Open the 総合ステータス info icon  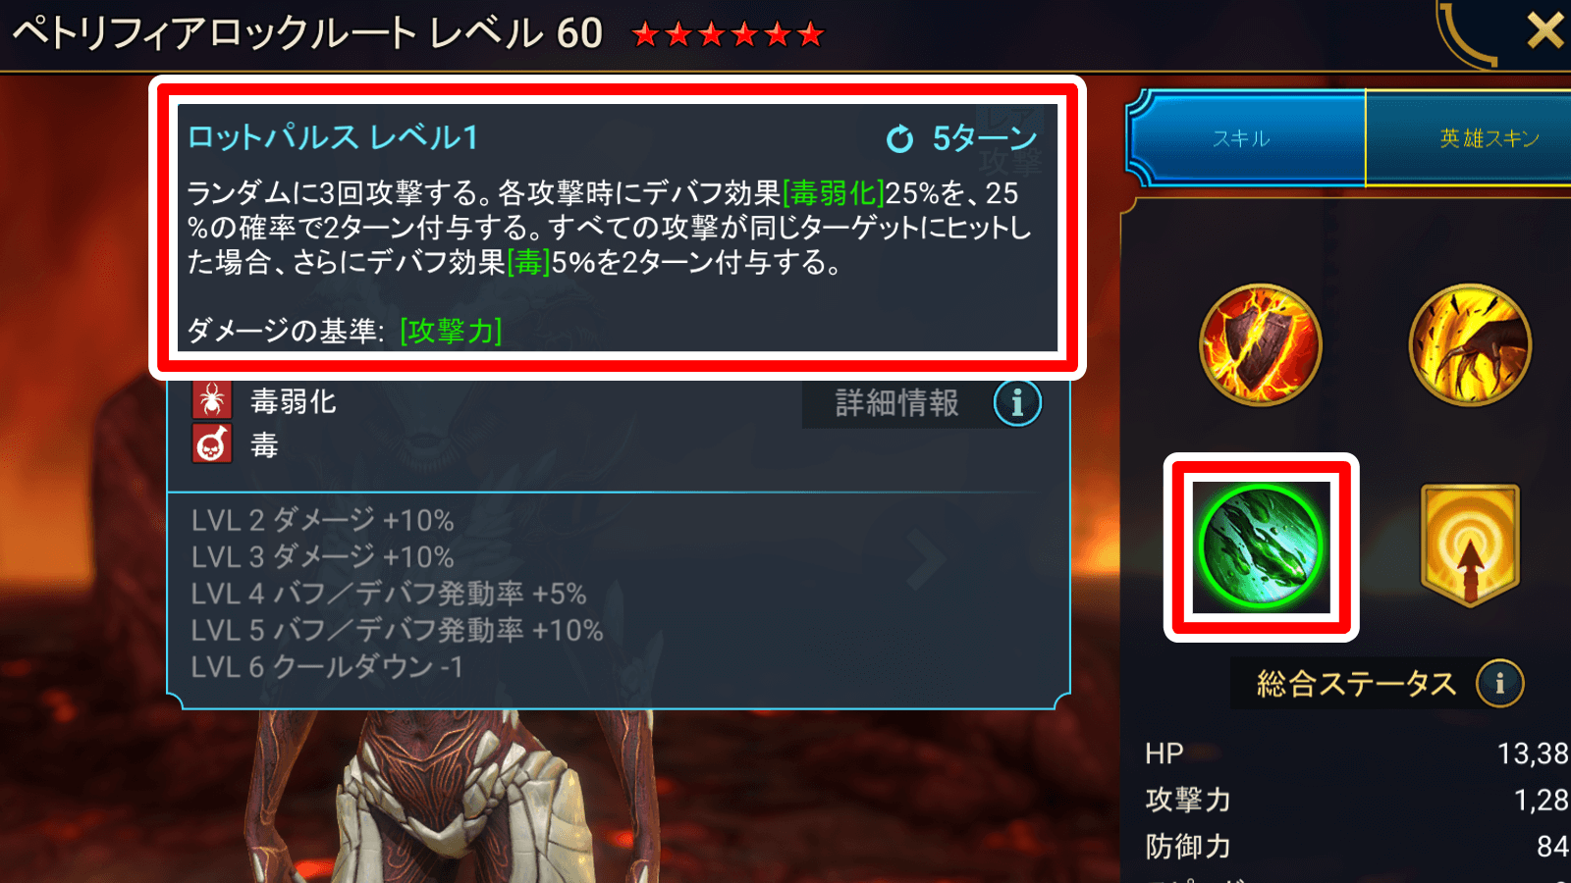tap(1499, 683)
